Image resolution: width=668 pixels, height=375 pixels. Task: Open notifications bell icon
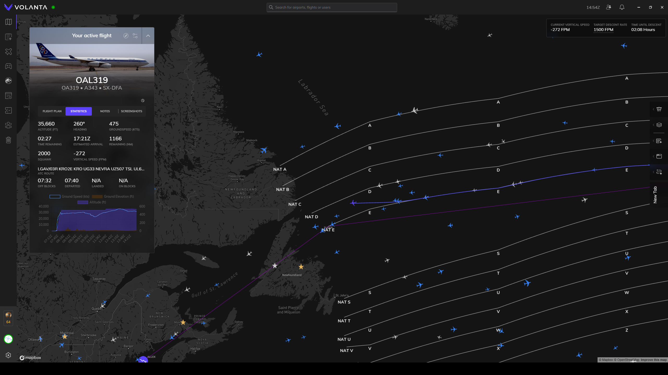[622, 7]
